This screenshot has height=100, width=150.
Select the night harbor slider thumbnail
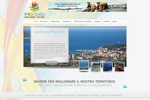(119, 67)
